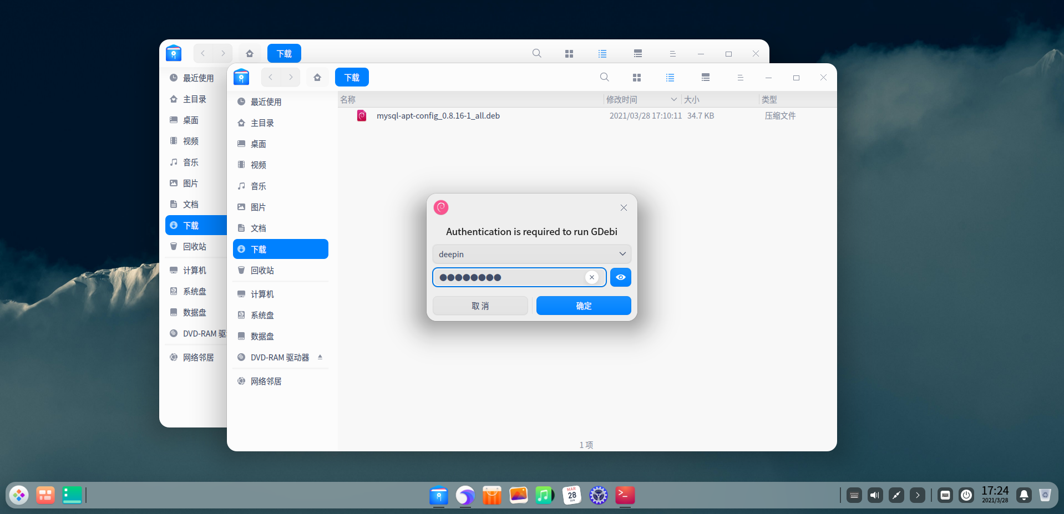The image size is (1064, 514).
Task: Close the GDebi authentication dialog
Action: [624, 207]
